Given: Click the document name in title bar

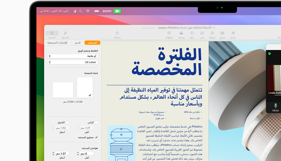Looking at the screenshot, I should click(x=185, y=28).
